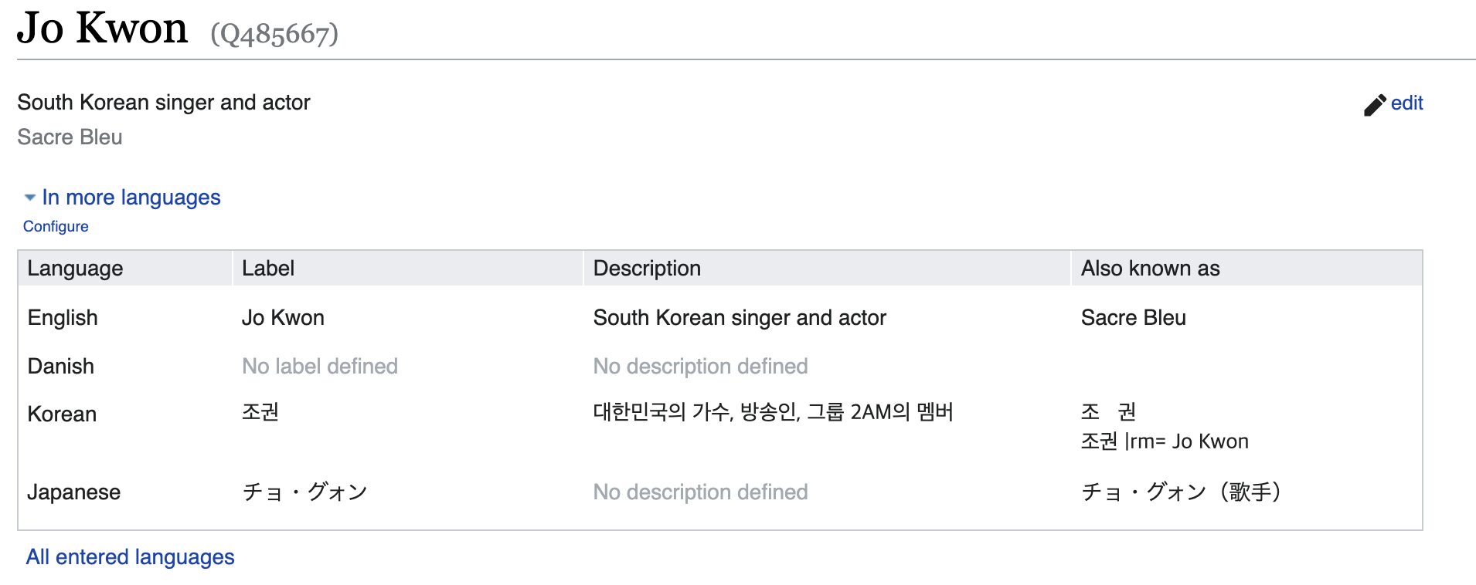Click the Japanese No description defined cell
The image size is (1476, 585).
point(699,492)
